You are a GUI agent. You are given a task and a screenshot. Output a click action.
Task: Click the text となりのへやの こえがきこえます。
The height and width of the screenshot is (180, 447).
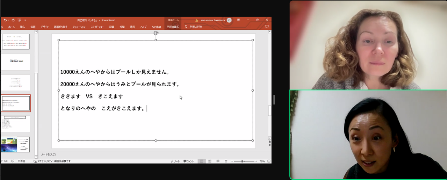(103, 108)
